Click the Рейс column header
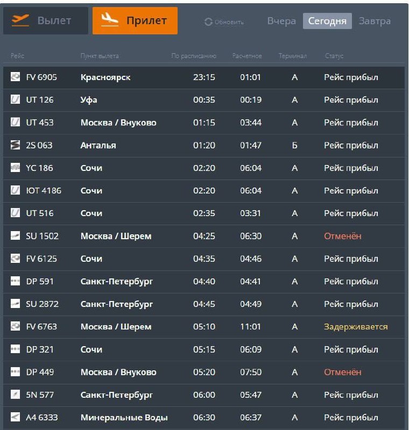 17,56
